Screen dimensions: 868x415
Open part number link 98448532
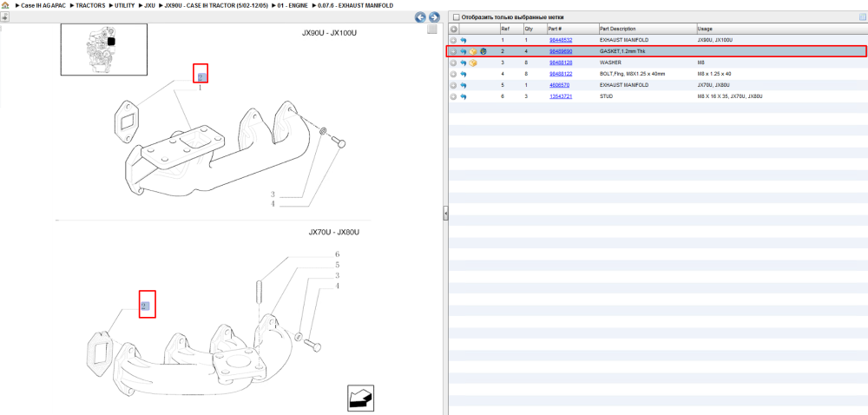tap(560, 41)
